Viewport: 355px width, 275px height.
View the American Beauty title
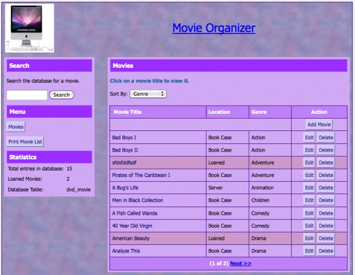point(131,238)
